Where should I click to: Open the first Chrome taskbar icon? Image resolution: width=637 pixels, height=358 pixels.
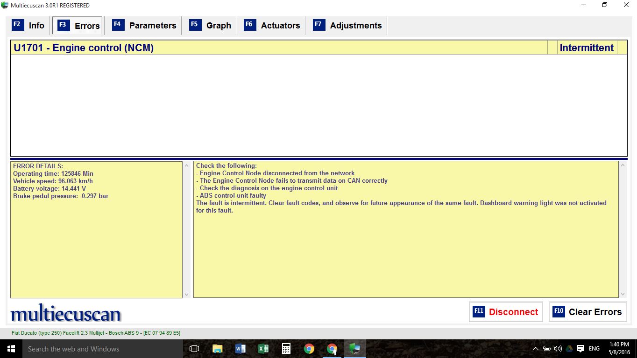point(309,349)
